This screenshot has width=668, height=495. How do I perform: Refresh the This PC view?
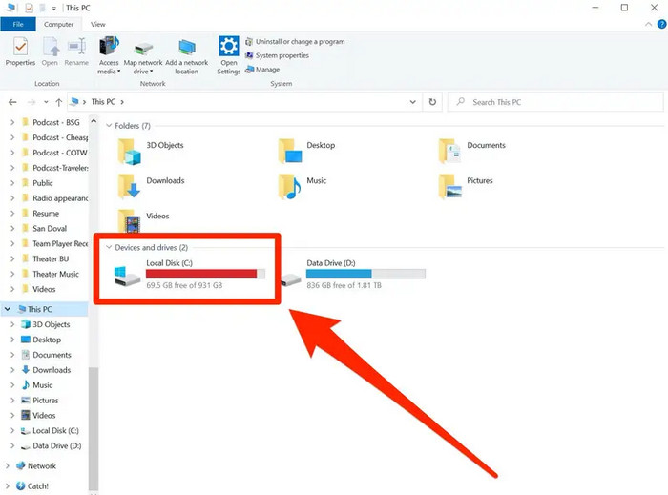tap(432, 102)
